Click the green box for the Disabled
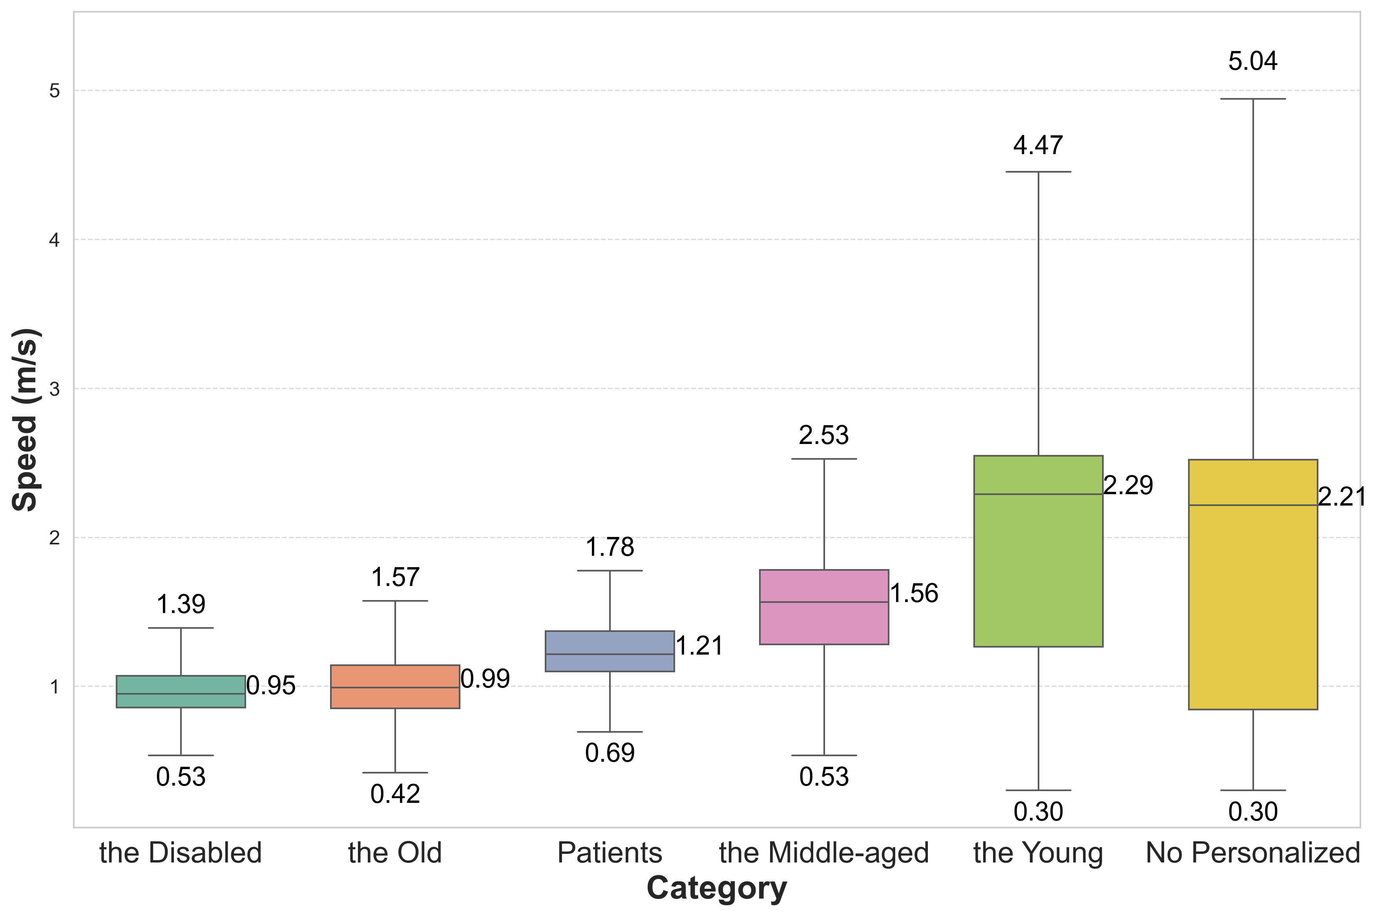 click(x=180, y=691)
